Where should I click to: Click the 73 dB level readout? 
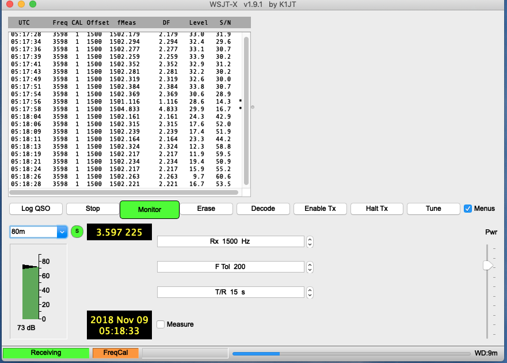(x=26, y=328)
